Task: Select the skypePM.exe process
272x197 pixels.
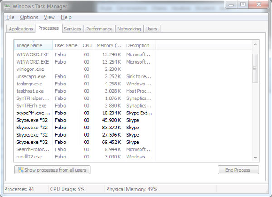Action: pos(85,113)
